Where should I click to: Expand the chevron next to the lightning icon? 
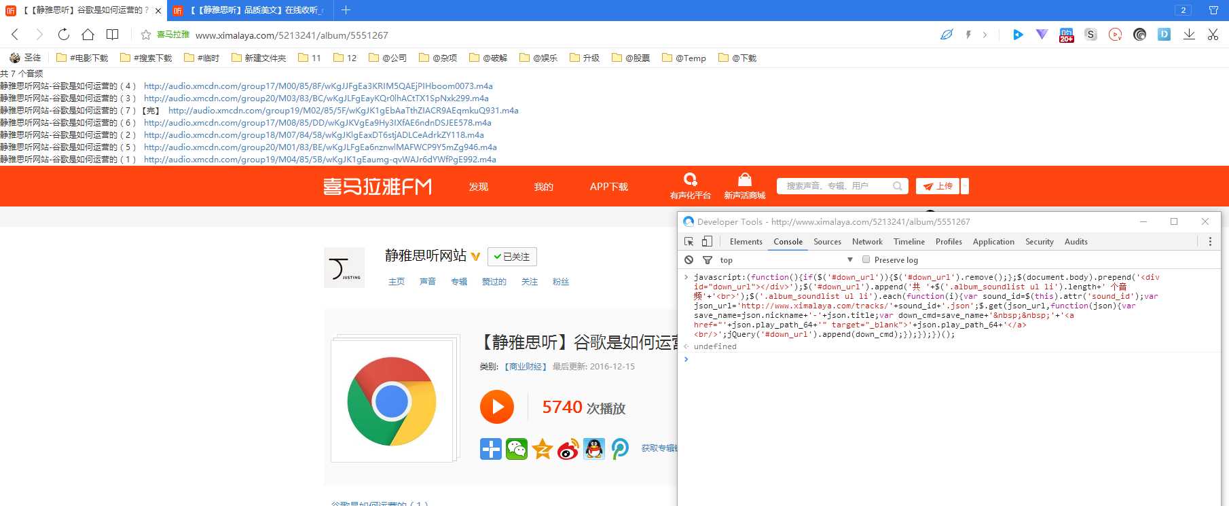[x=985, y=35]
